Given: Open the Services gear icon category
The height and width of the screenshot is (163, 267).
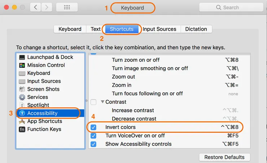Looking at the screenshot, I should [22, 97].
